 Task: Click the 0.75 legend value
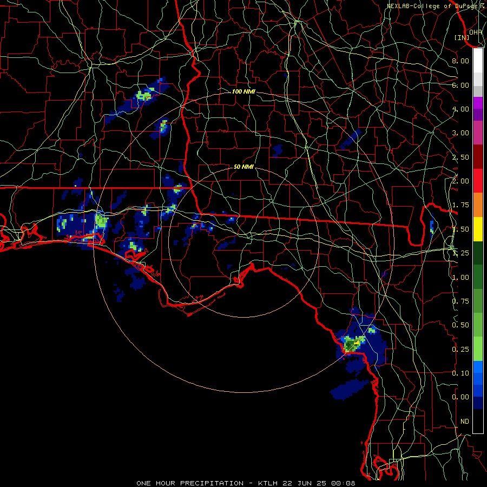[460, 301]
